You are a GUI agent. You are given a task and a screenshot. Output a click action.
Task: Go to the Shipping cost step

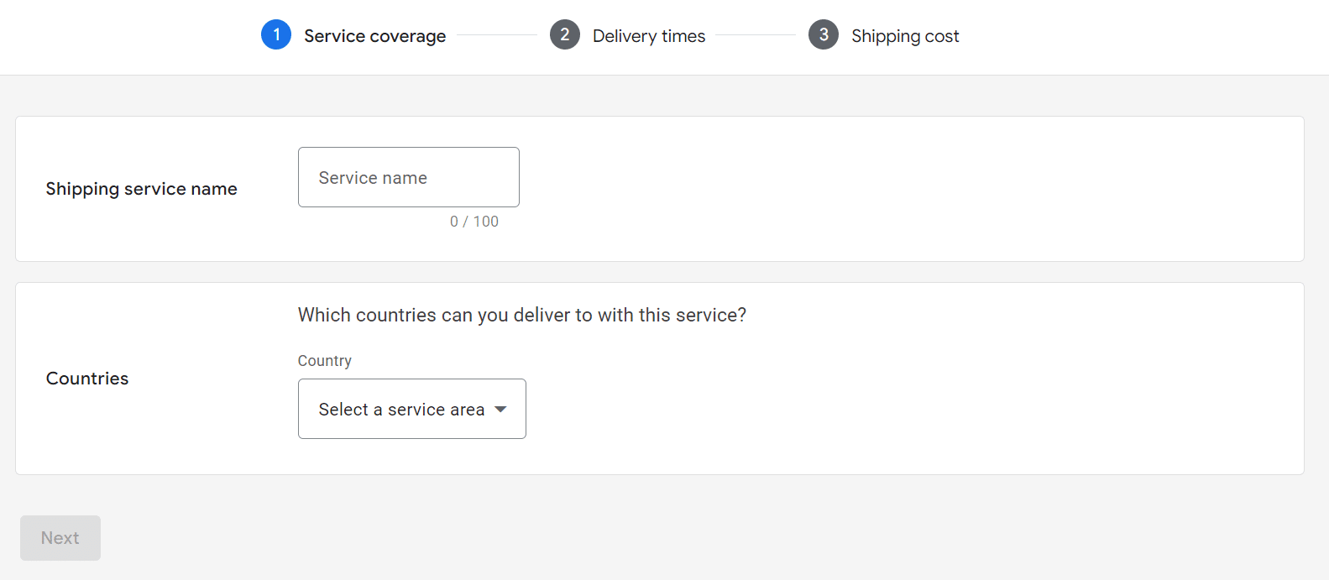(x=905, y=35)
